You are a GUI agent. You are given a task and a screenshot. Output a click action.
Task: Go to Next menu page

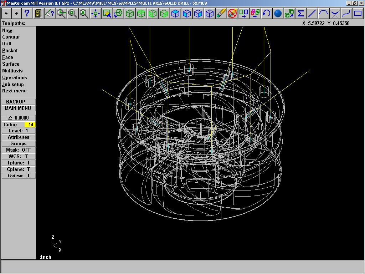pos(14,91)
